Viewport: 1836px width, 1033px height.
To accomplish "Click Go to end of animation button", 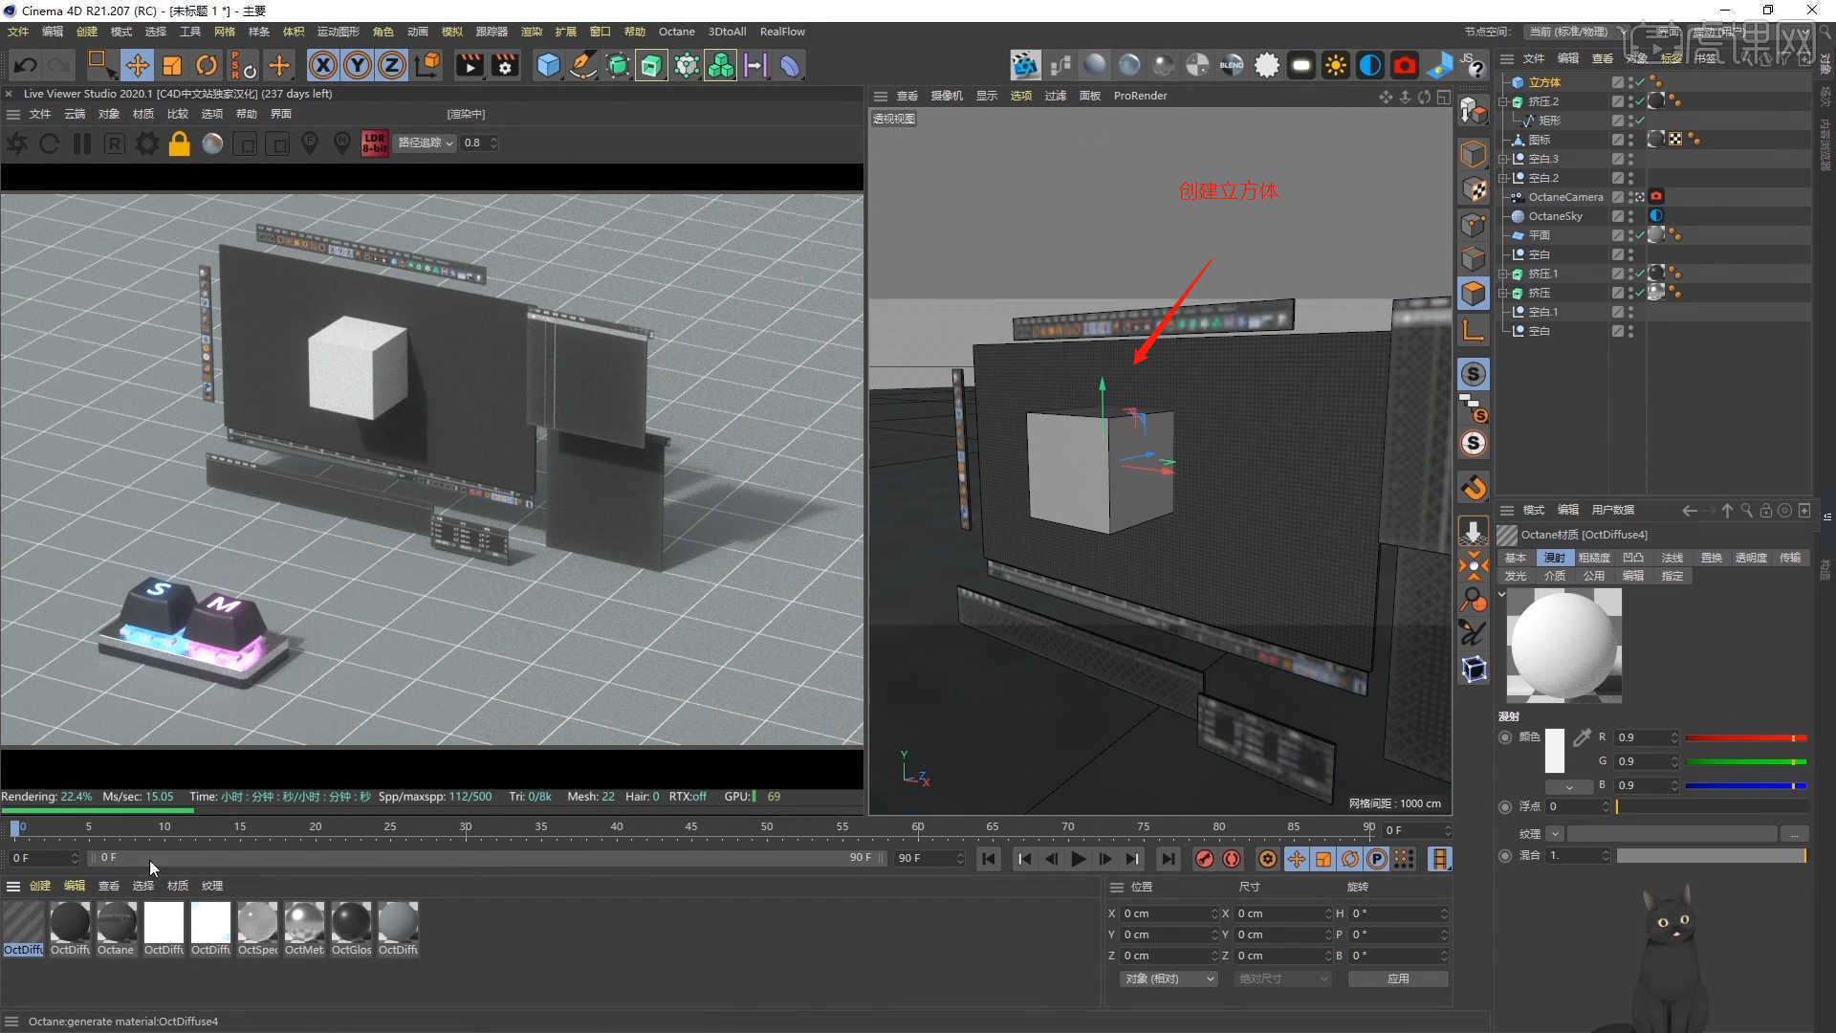I will (1167, 859).
